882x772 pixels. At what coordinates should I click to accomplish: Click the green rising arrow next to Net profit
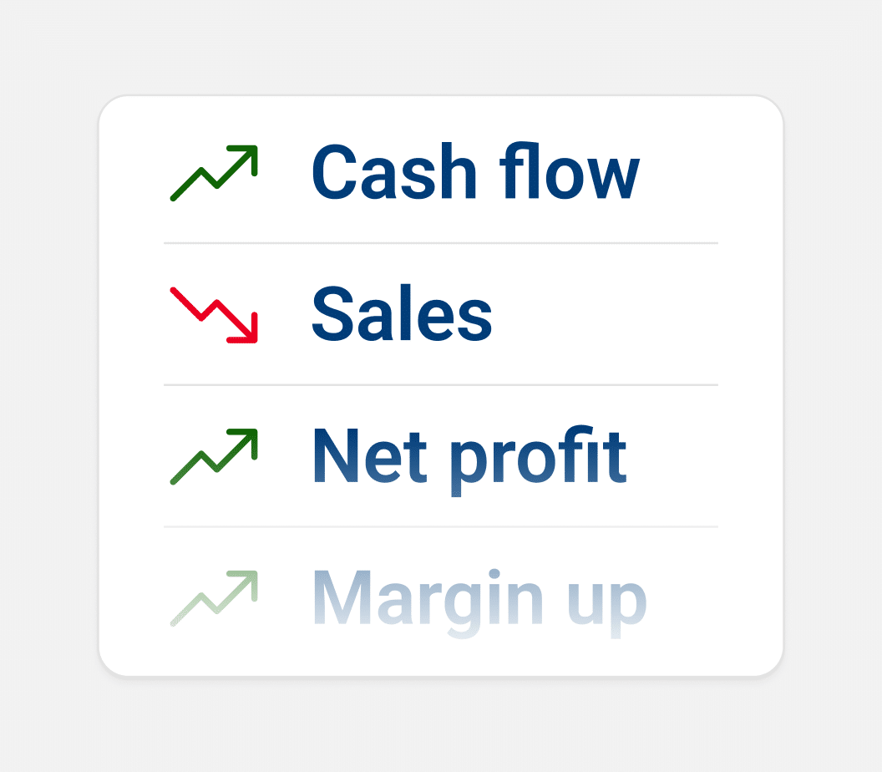[214, 457]
